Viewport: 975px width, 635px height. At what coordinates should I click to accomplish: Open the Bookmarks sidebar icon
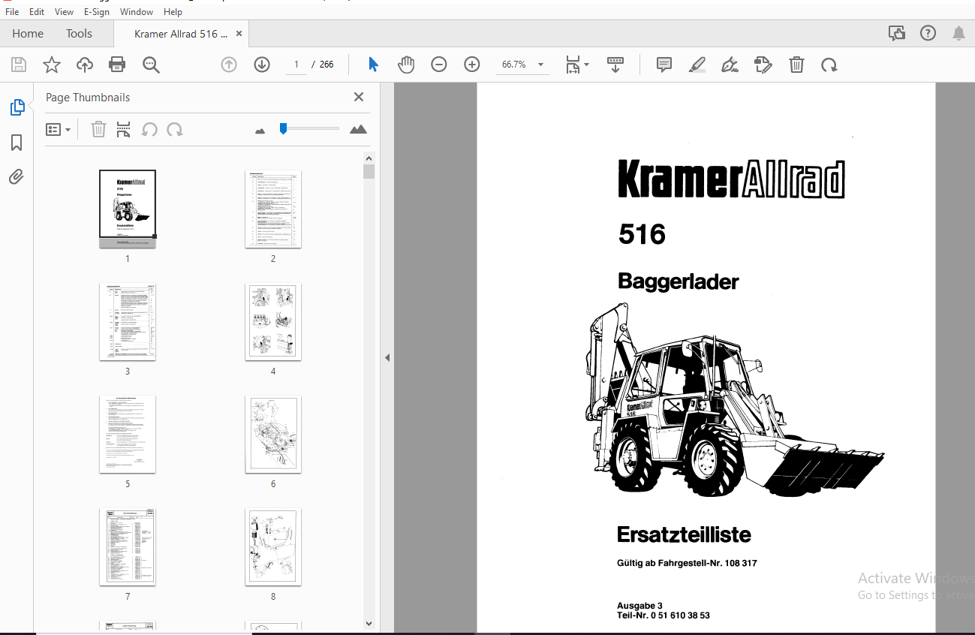coord(17,143)
